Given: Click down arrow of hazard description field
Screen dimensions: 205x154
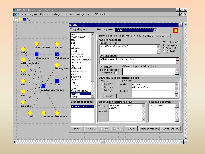Looking at the screenshot, I should pyautogui.click(x=158, y=52).
